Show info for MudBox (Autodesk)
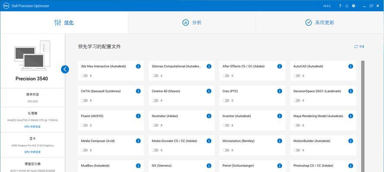 point(138,166)
